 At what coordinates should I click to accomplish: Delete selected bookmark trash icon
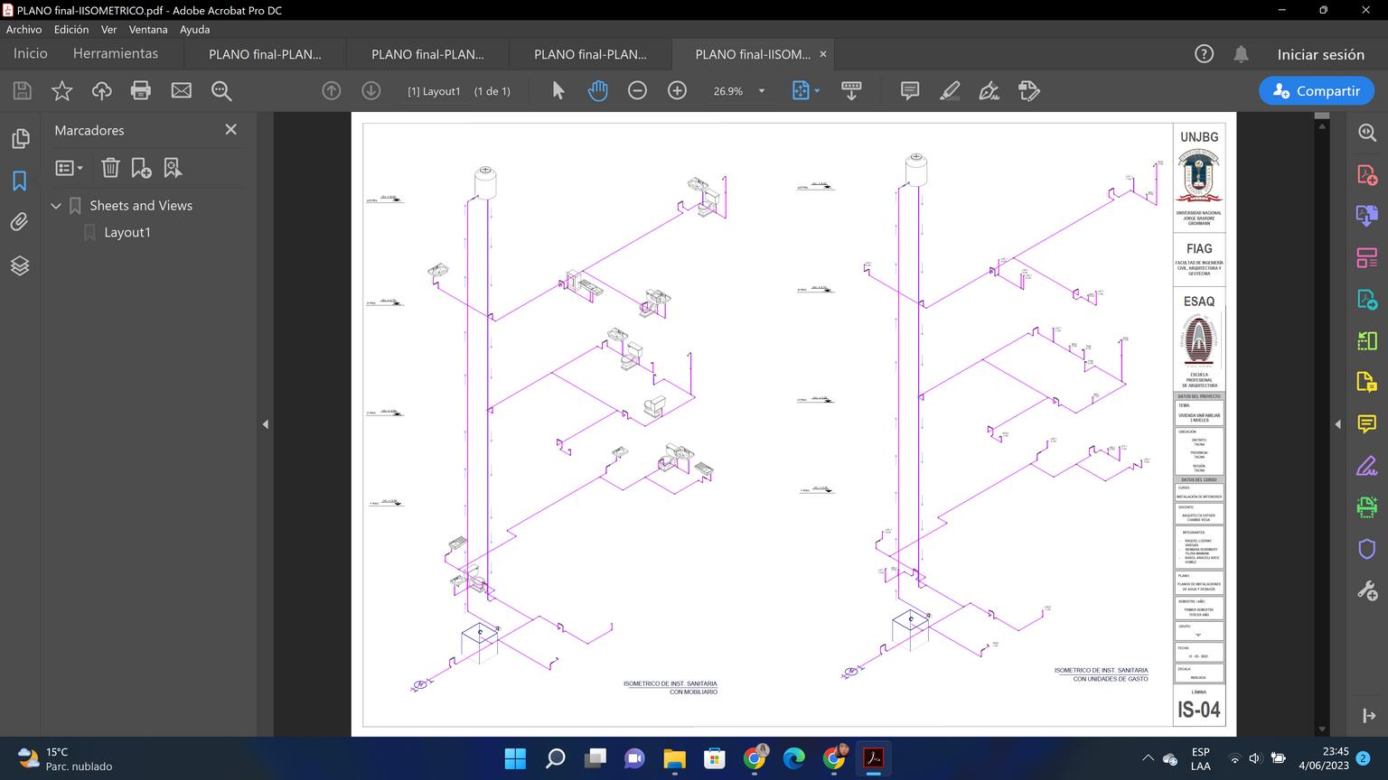110,168
